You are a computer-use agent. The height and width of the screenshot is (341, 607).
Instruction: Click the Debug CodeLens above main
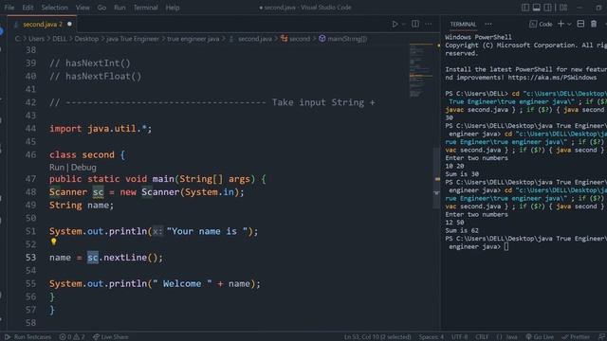click(83, 168)
